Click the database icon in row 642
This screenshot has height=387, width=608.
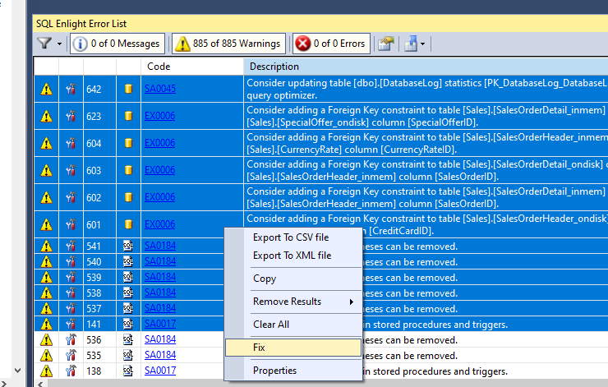pos(128,89)
